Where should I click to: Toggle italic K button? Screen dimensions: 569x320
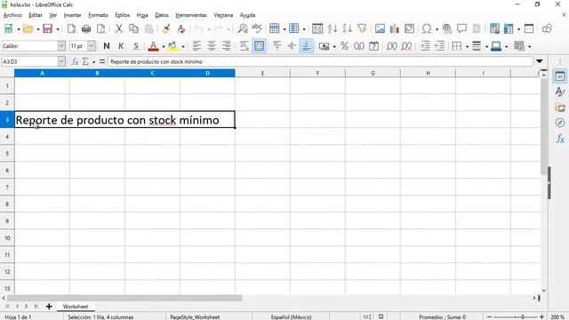tap(121, 46)
